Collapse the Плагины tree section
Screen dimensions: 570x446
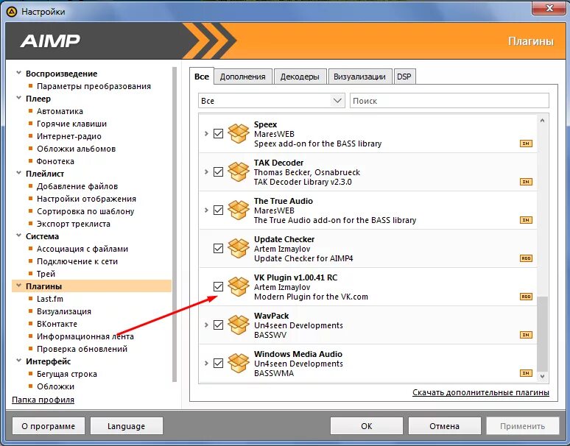point(18,286)
